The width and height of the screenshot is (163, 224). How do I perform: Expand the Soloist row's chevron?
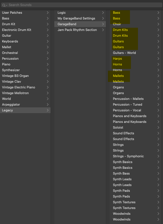[158, 127]
